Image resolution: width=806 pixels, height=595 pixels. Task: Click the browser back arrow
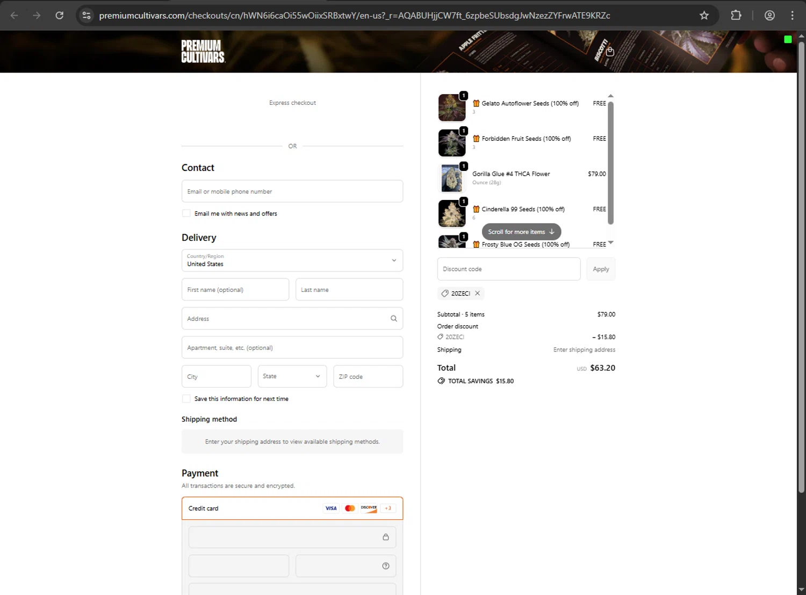tap(15, 16)
